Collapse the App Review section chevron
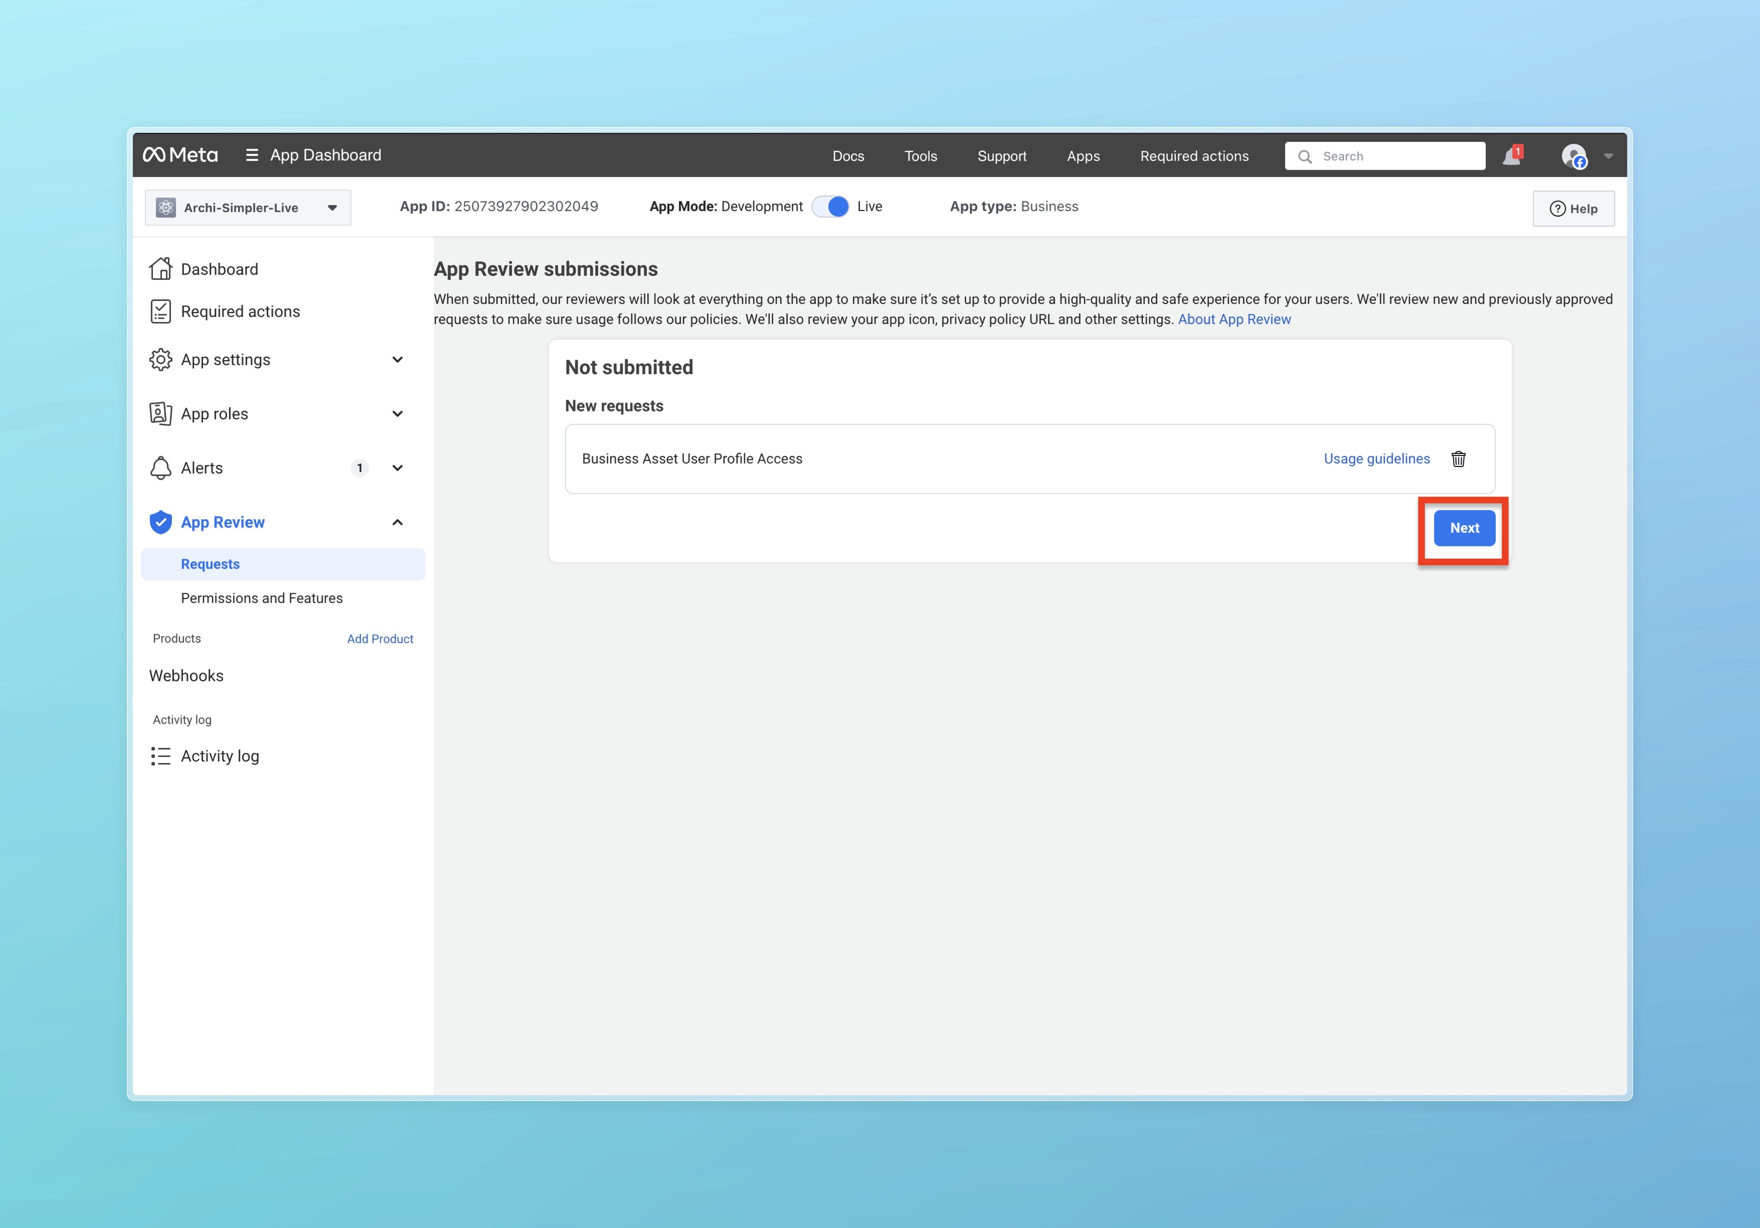 point(397,522)
